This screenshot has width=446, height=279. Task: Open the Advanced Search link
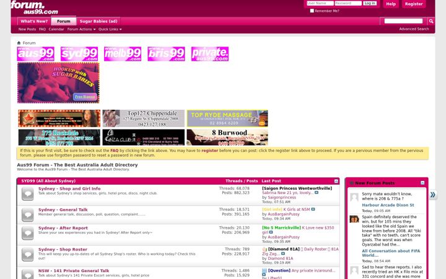click(x=414, y=29)
